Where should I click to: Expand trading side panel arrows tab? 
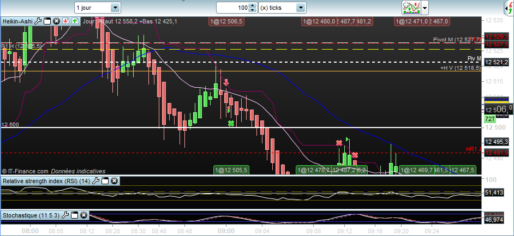pyautogui.click(x=508, y=8)
